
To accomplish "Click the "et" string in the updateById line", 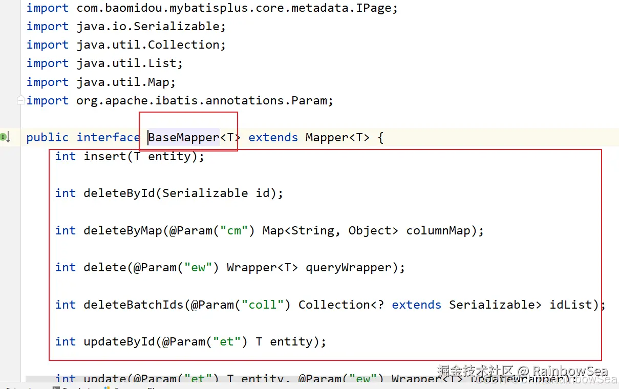I will point(227,341).
